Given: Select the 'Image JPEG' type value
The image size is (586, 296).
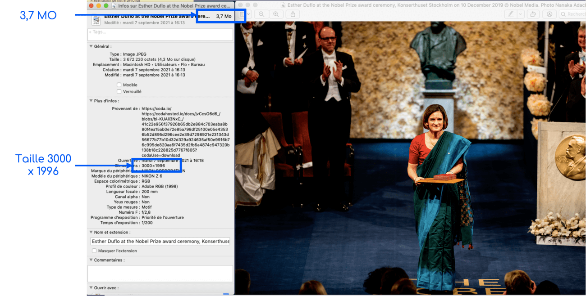Looking at the screenshot, I should 134,54.
